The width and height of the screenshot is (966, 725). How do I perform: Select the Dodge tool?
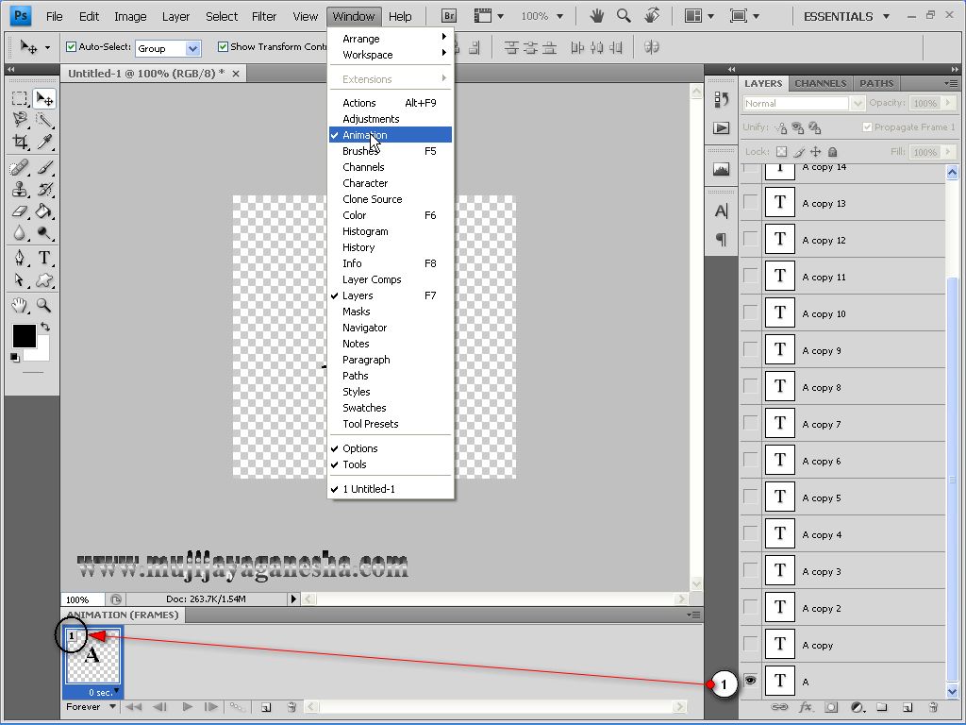click(x=44, y=233)
